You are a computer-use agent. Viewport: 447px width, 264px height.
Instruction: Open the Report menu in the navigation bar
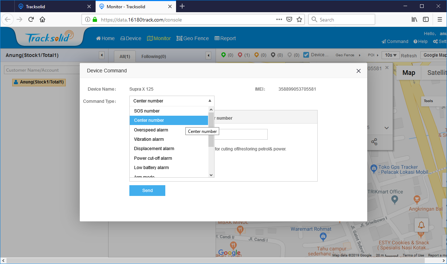[225, 38]
